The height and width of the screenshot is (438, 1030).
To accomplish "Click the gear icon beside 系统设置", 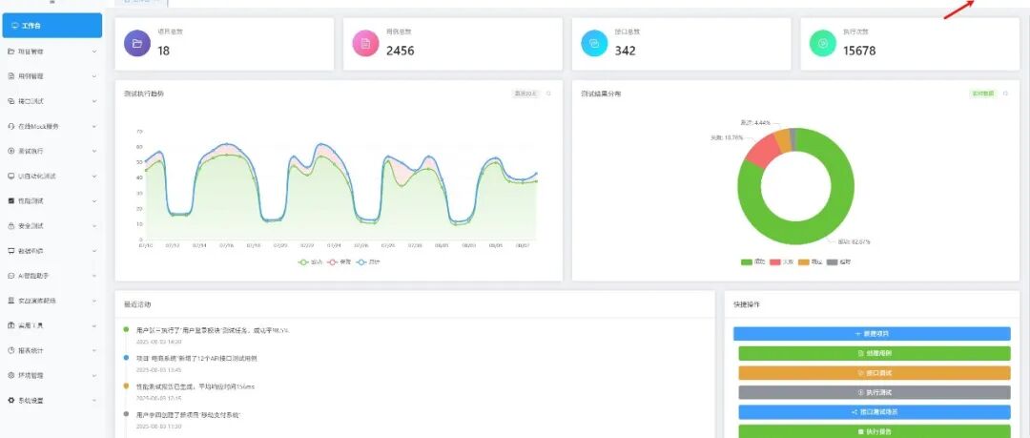I will pyautogui.click(x=11, y=400).
